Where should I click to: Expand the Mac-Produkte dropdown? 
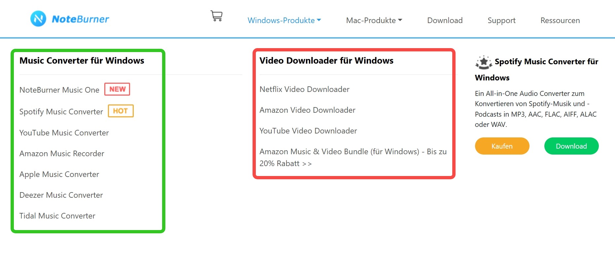(x=374, y=20)
